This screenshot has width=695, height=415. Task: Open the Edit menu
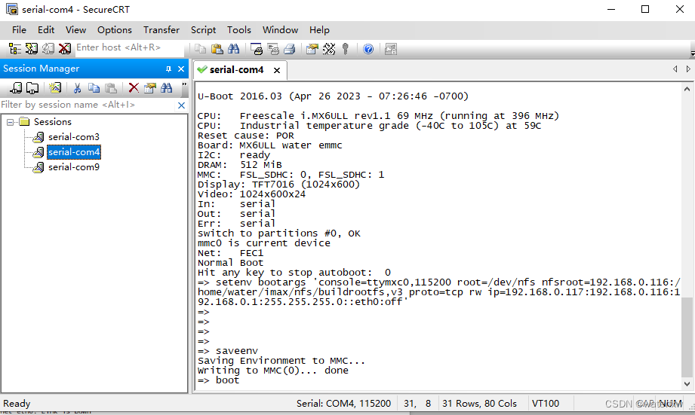point(46,30)
